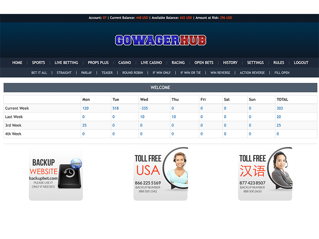Choose Fill Open wager type
Viewport: 319px width, 239px height.
282,72
